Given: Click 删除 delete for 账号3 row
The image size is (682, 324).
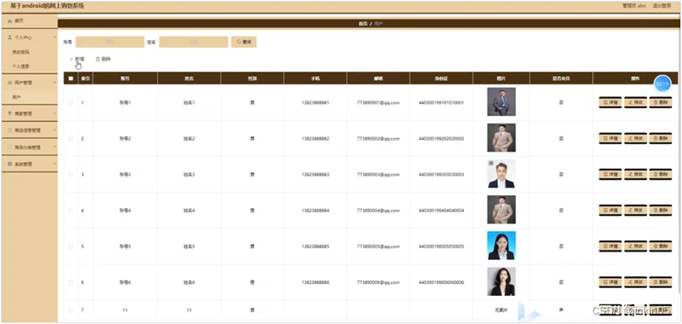Looking at the screenshot, I should pos(661,175).
